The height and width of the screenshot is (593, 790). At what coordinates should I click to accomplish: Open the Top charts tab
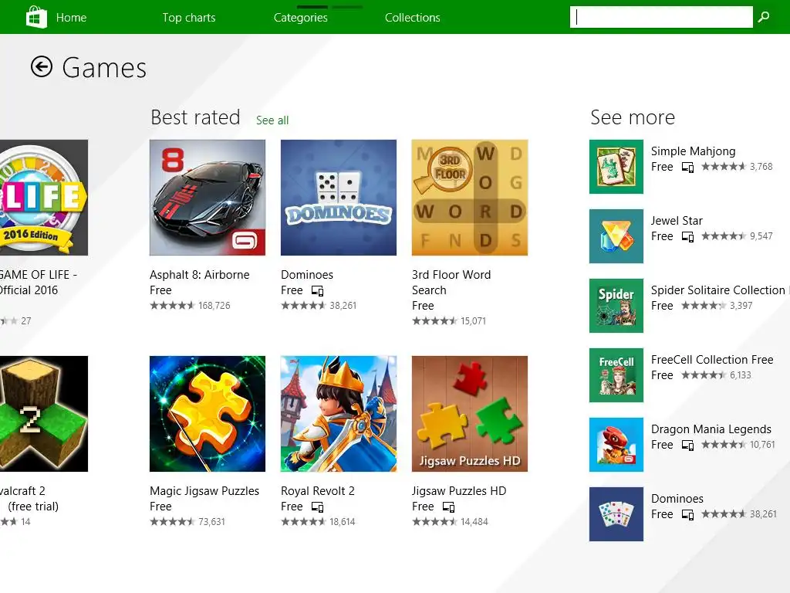(x=188, y=18)
